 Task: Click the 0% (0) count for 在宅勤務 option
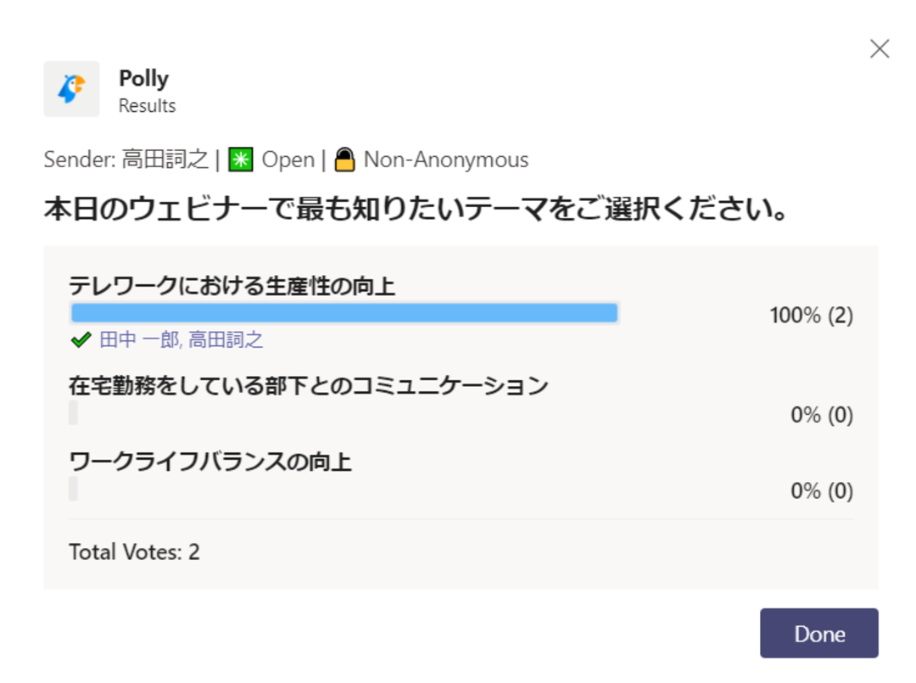click(x=822, y=415)
